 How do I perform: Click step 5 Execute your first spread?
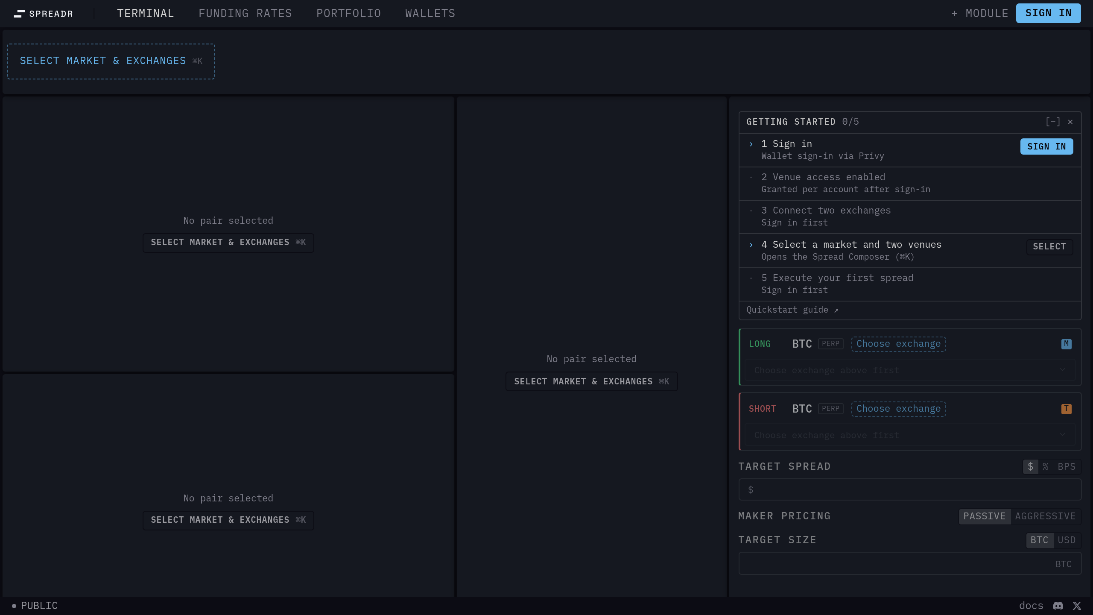(910, 284)
